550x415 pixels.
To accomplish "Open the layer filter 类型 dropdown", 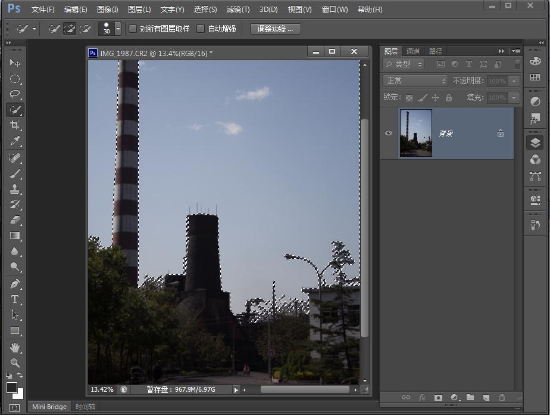I will coord(404,64).
